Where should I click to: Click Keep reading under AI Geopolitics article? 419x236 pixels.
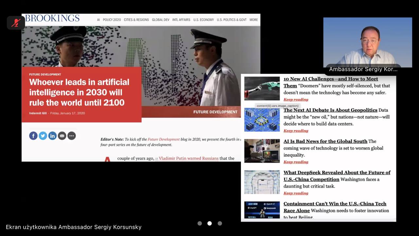296,131
